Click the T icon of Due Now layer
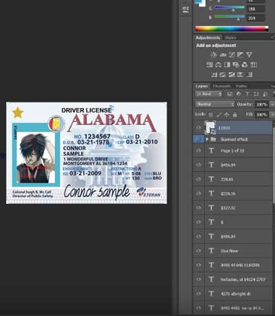 click(x=211, y=251)
